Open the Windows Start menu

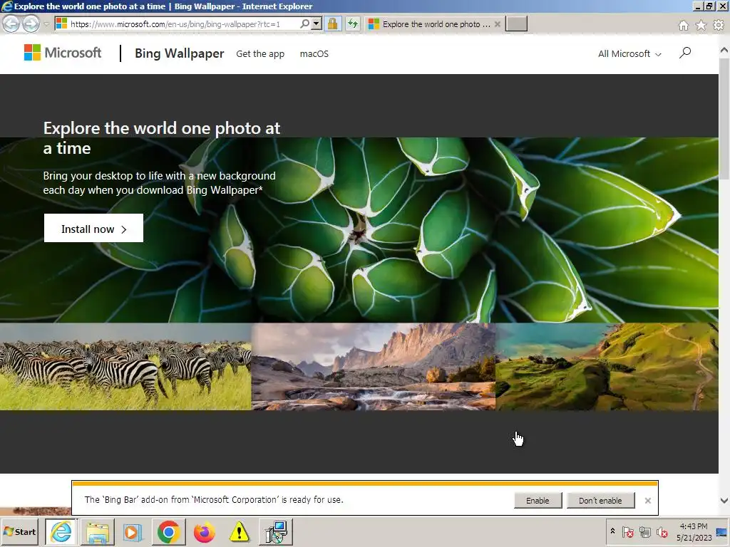click(19, 531)
